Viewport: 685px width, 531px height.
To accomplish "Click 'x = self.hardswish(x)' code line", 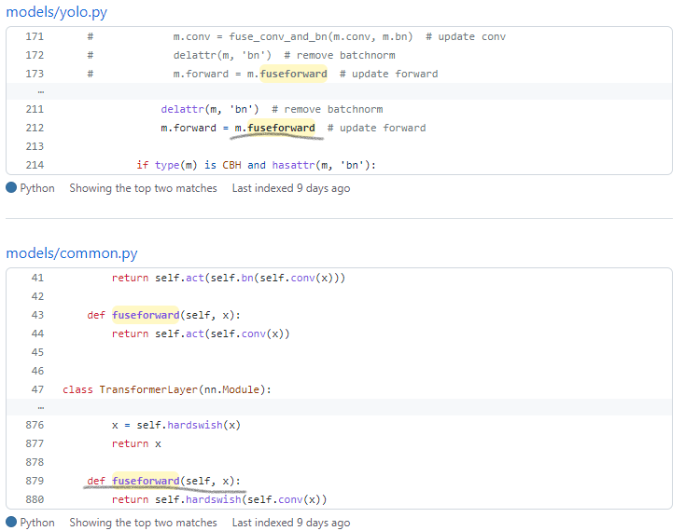I will 176,425.
